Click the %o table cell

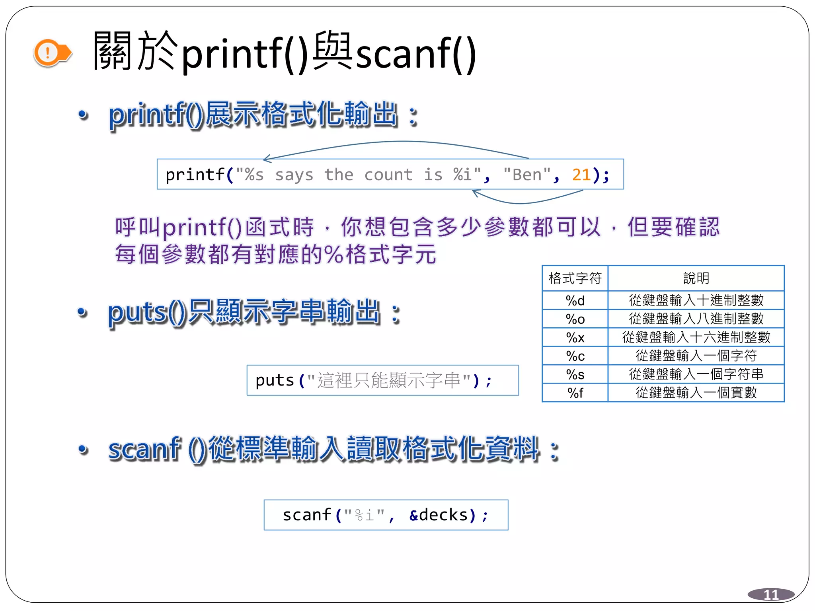tap(575, 319)
